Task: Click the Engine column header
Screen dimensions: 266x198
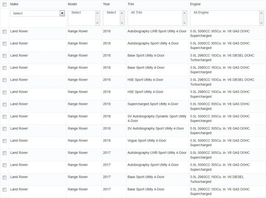Action: (x=195, y=4)
